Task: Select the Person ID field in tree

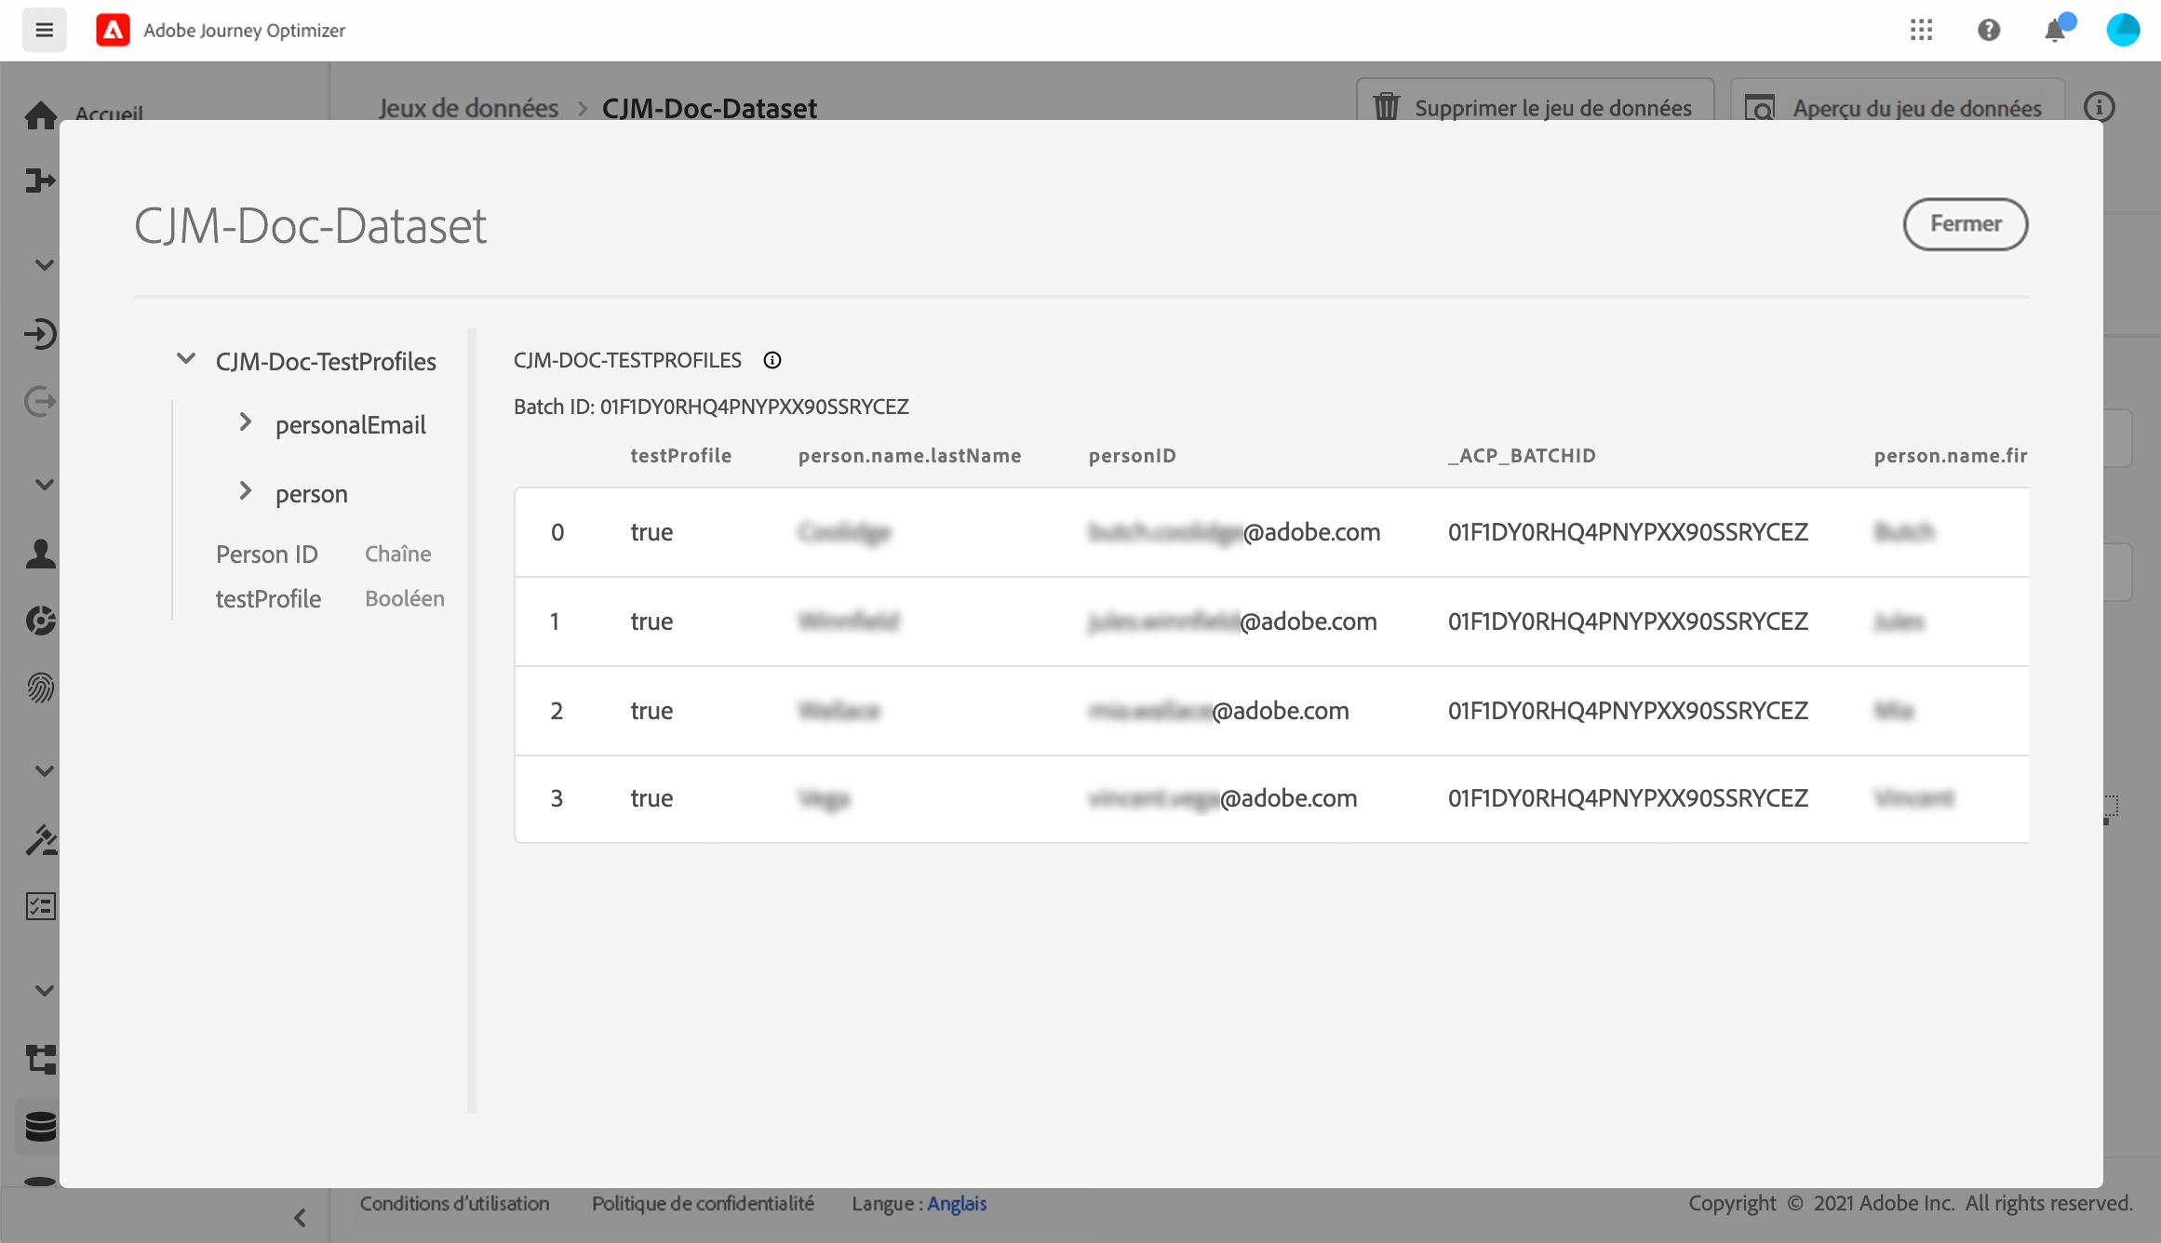Action: tap(267, 554)
